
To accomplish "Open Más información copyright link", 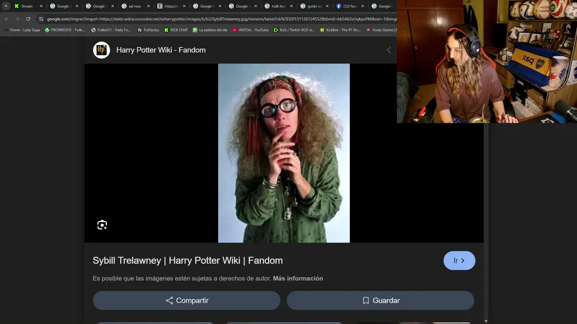I will 298,279.
